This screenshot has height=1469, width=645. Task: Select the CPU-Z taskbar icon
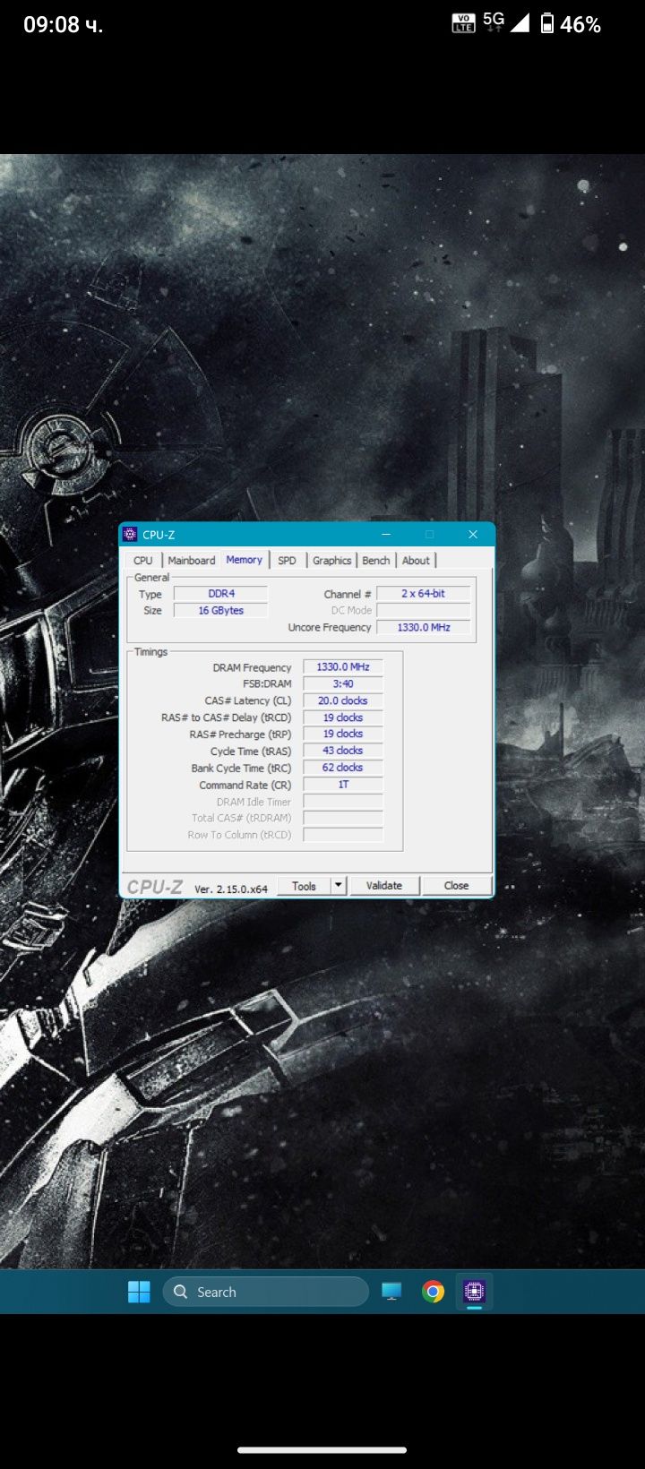click(474, 1292)
